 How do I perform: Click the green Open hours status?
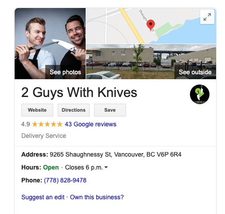pyautogui.click(x=51, y=167)
